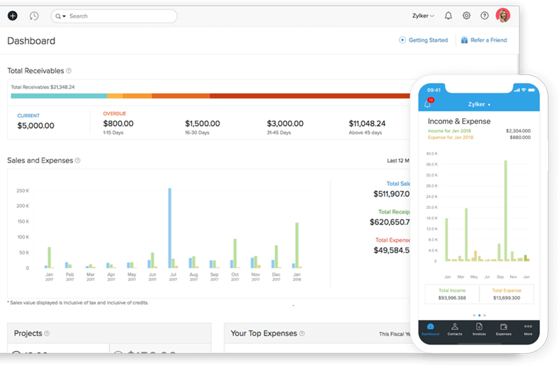Click the Getting Started play icon
560x368 pixels.
[402, 40]
